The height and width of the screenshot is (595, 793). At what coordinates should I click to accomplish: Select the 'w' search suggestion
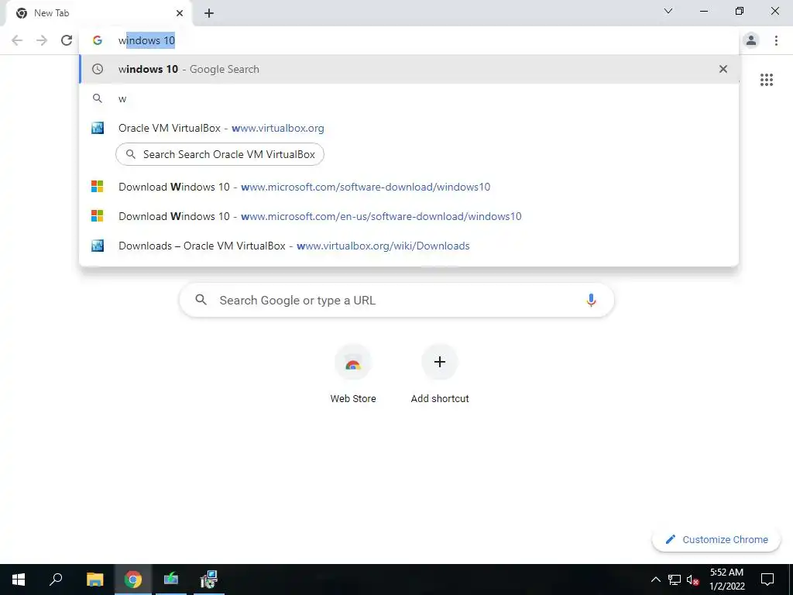pyautogui.click(x=409, y=98)
